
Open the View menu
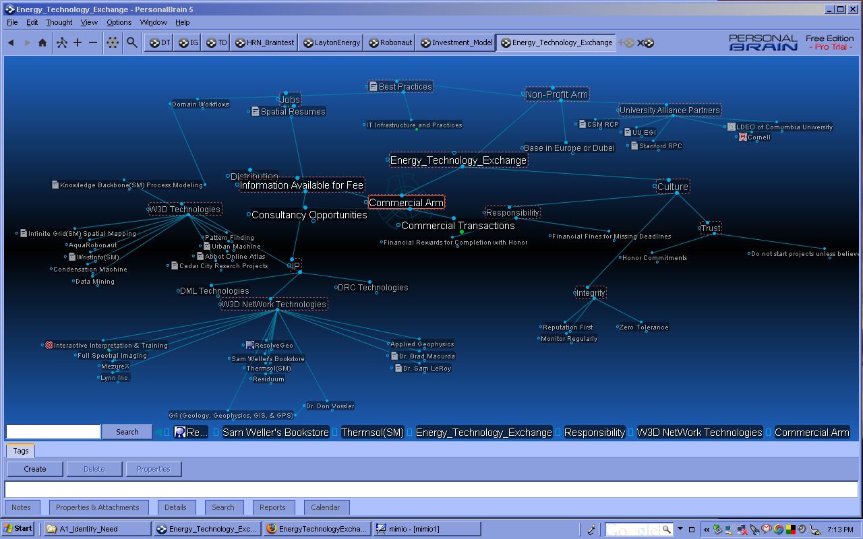coord(89,22)
